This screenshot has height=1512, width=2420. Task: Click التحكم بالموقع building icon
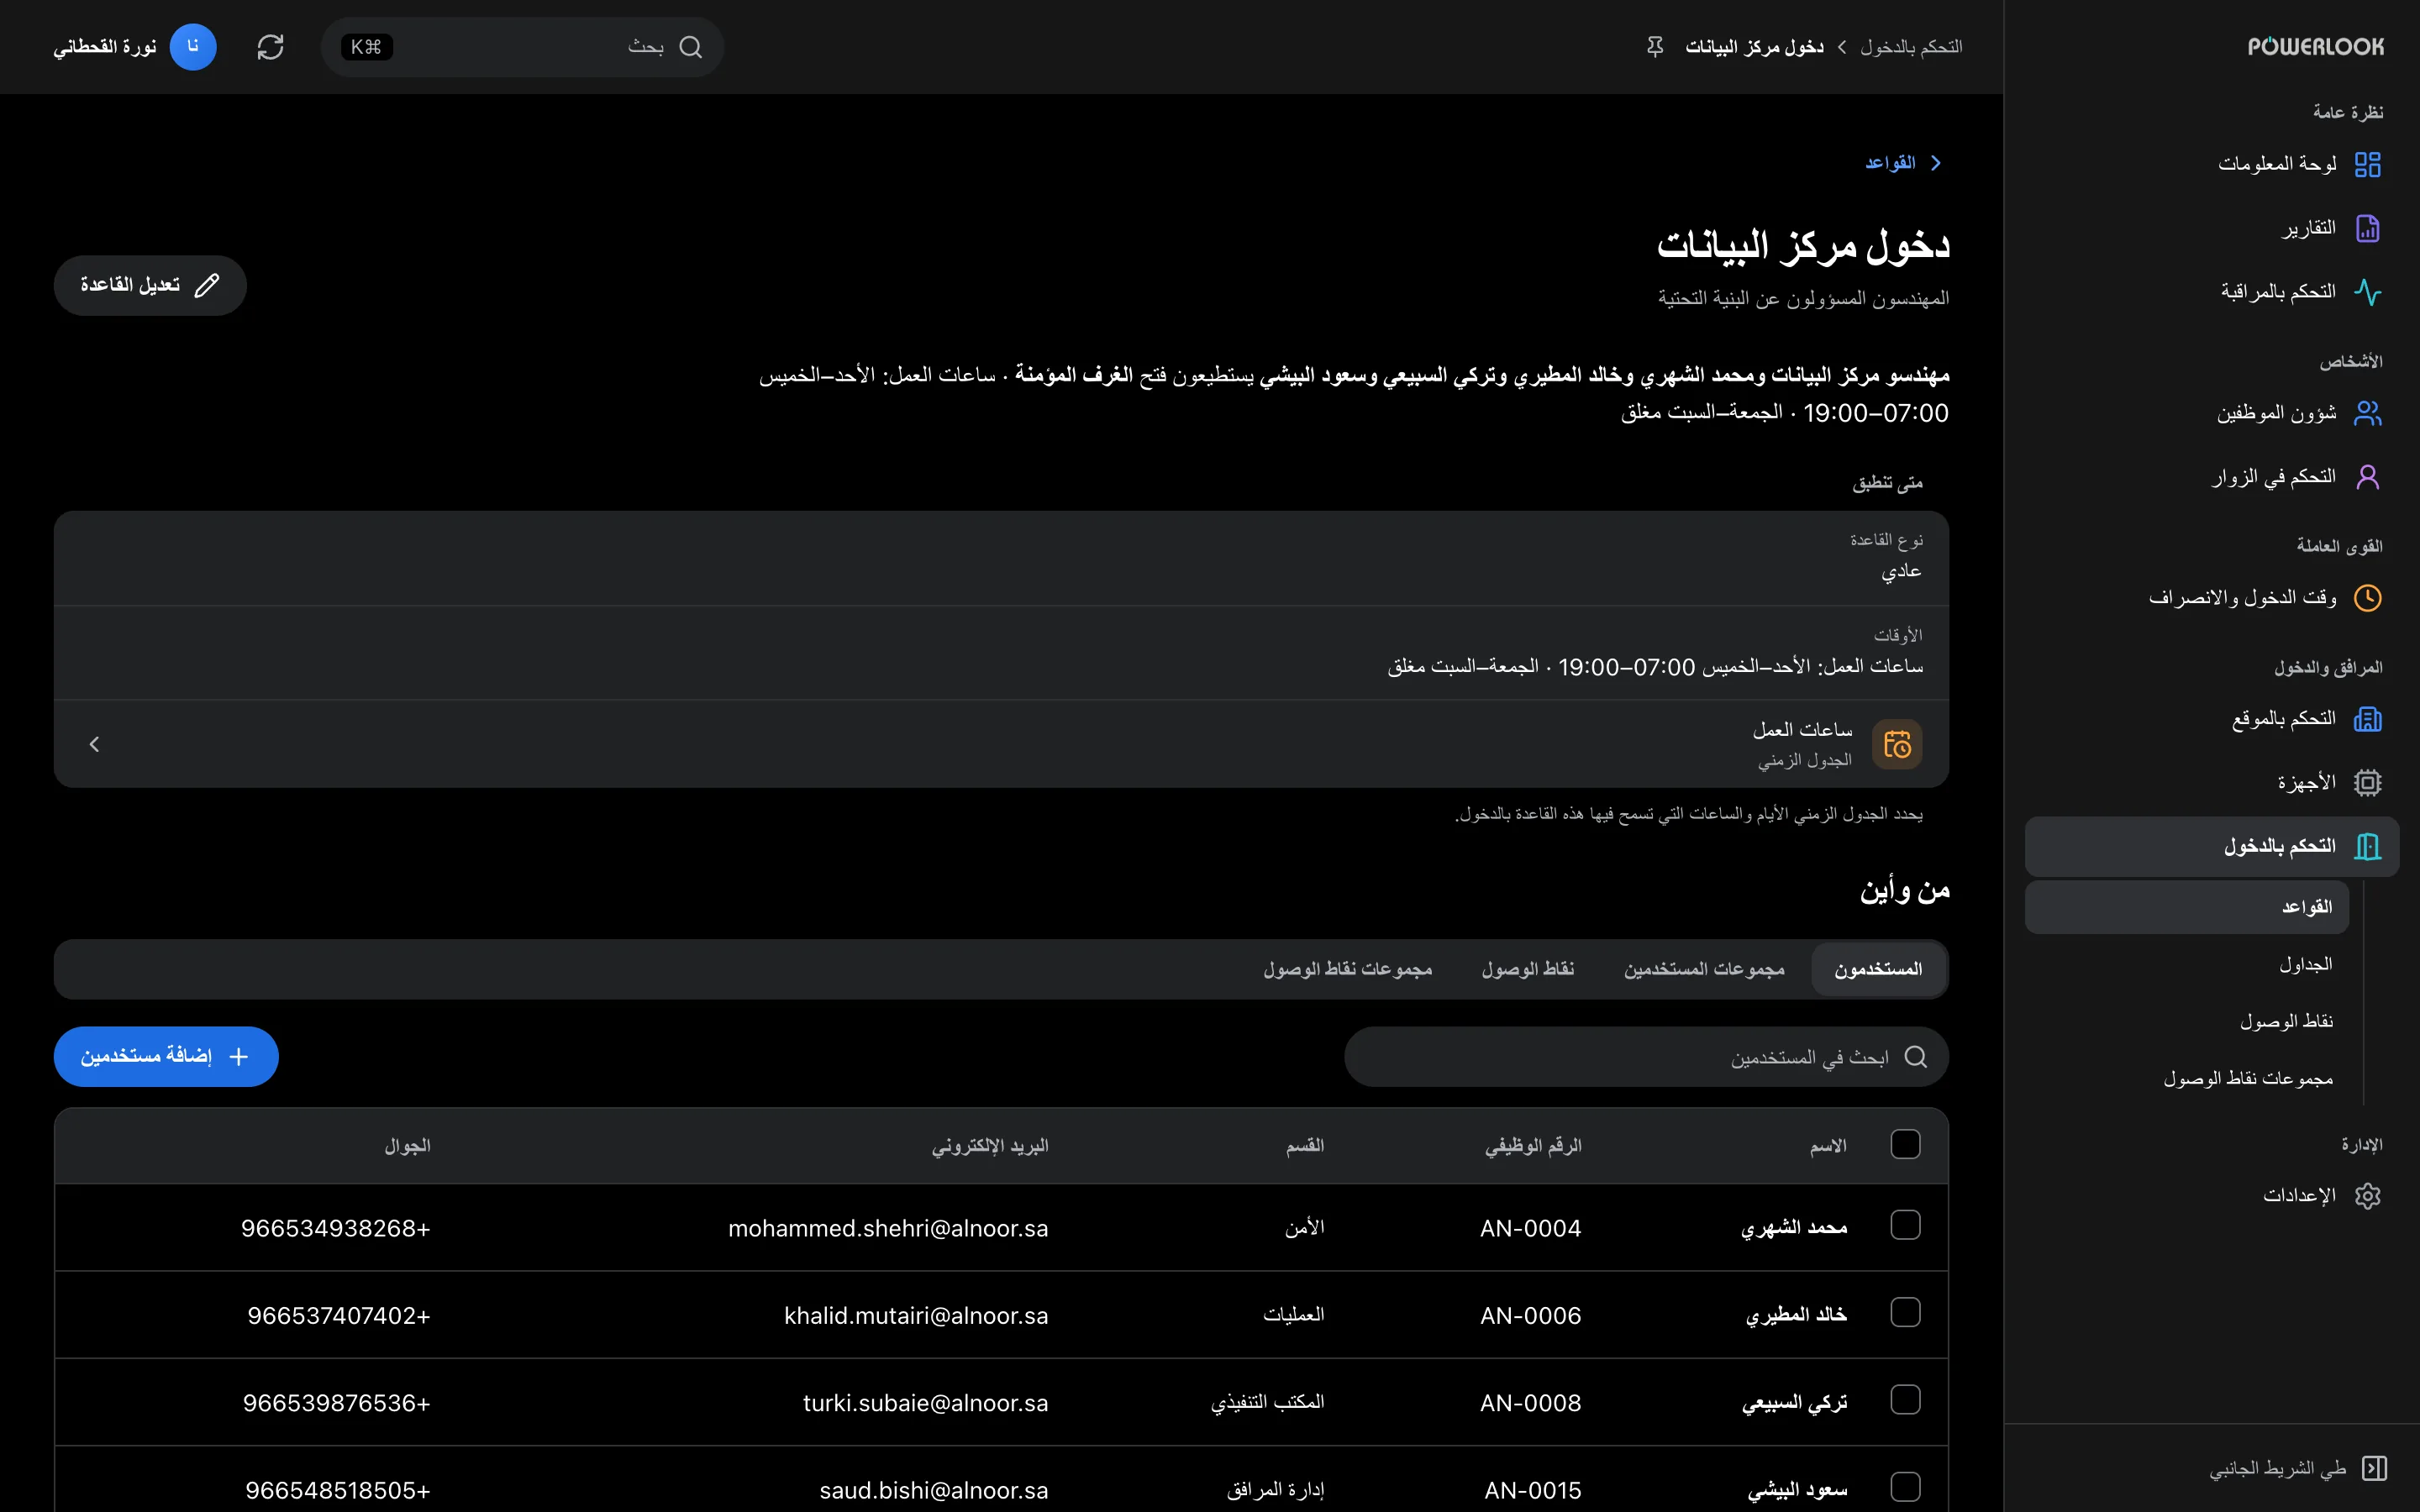[x=2367, y=719]
